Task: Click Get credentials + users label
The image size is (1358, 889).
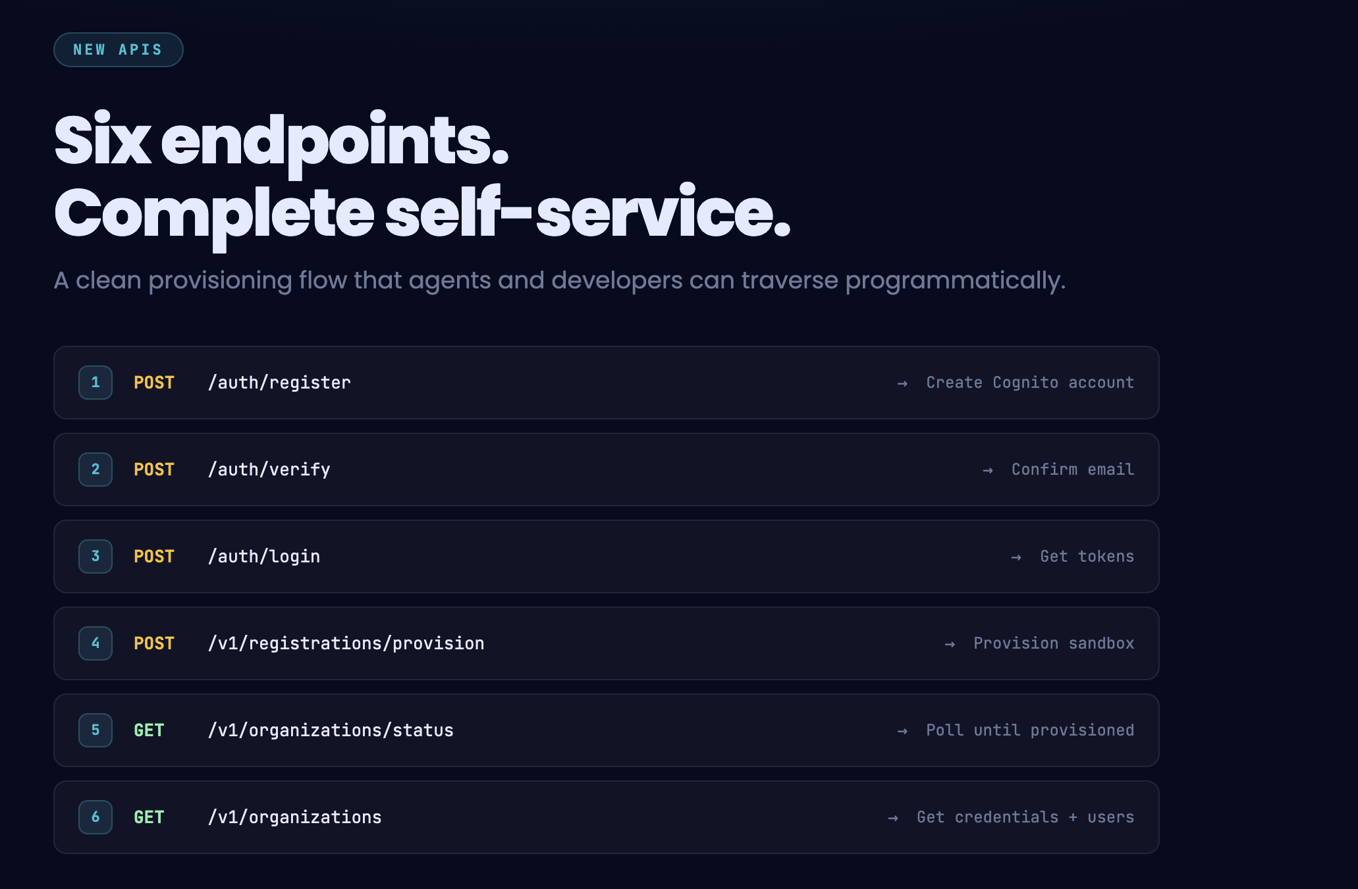Action: (1025, 817)
